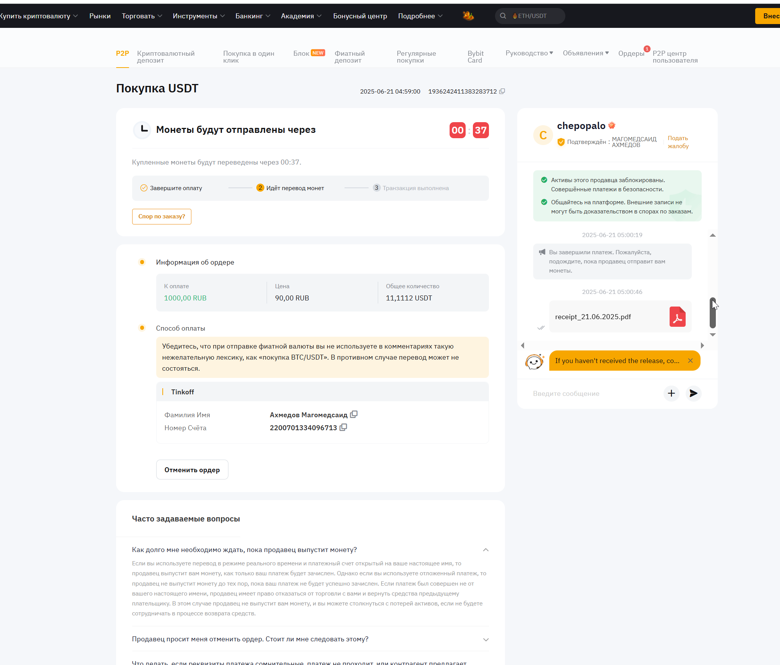
Task: Copy the seller name Ахмедов Магомедсаид
Action: 354,414
